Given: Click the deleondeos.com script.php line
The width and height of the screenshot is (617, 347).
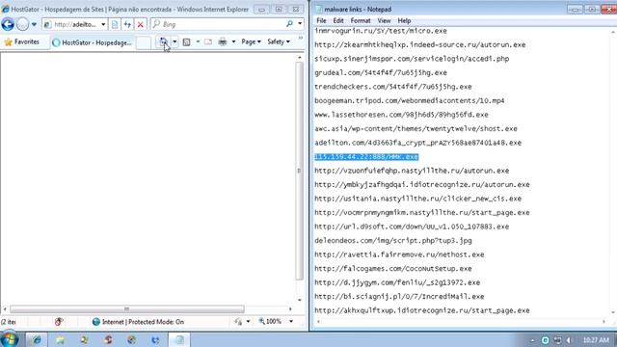Looking at the screenshot, I should 392,241.
